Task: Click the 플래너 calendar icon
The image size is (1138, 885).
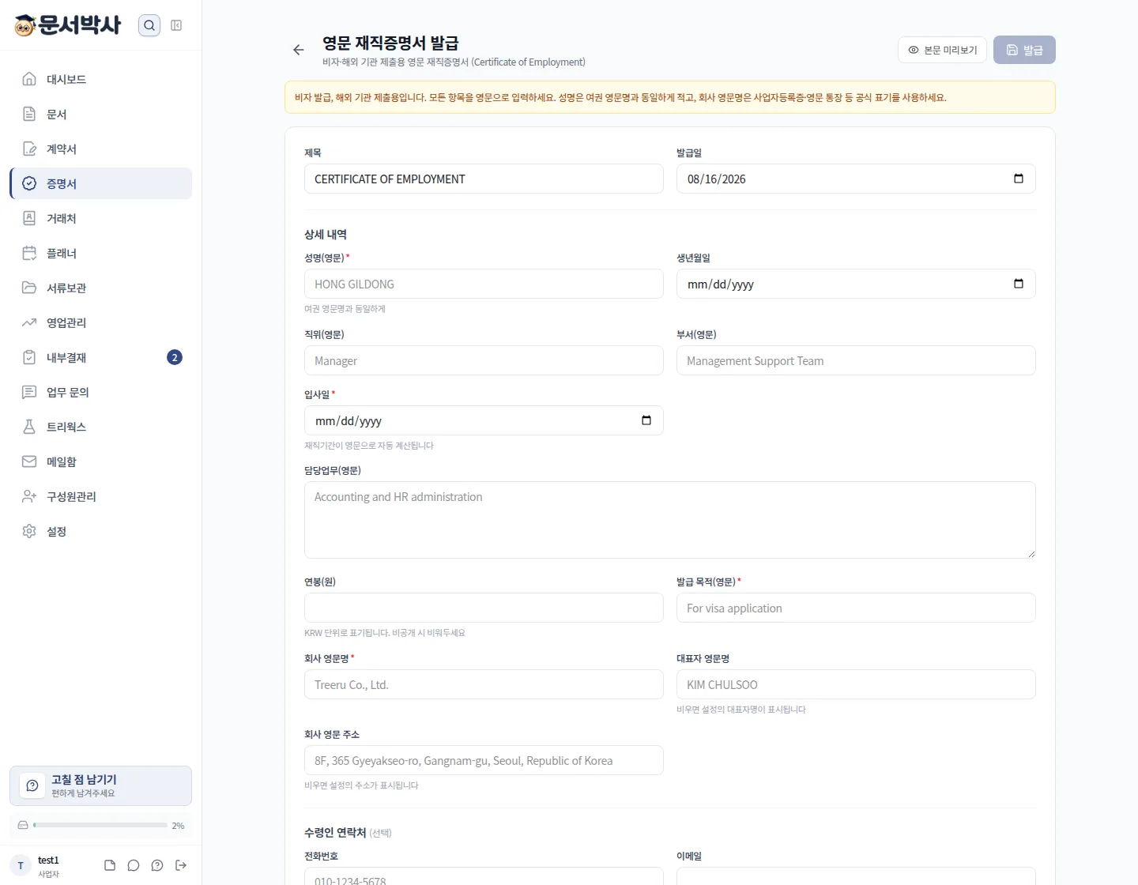Action: click(x=29, y=253)
